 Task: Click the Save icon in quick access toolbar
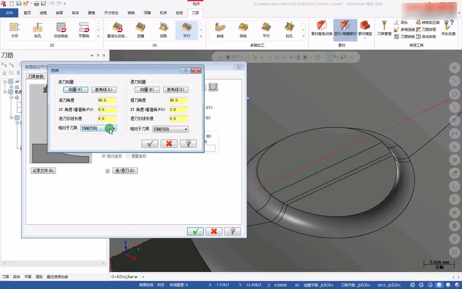point(18,4)
